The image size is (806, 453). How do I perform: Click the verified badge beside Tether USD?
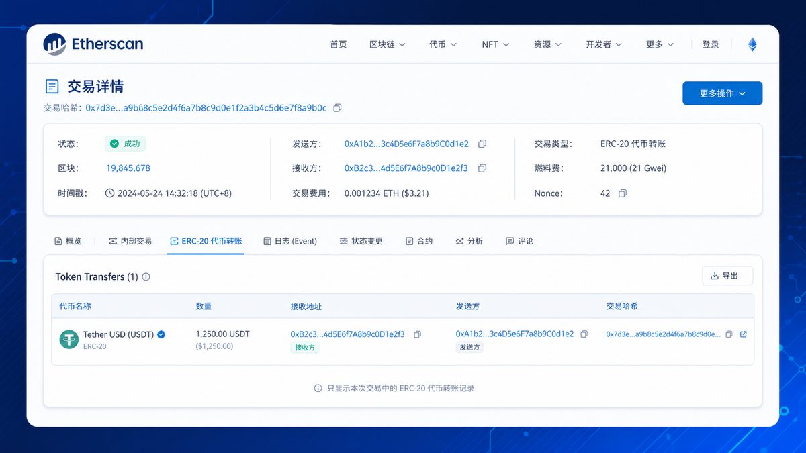pyautogui.click(x=161, y=334)
